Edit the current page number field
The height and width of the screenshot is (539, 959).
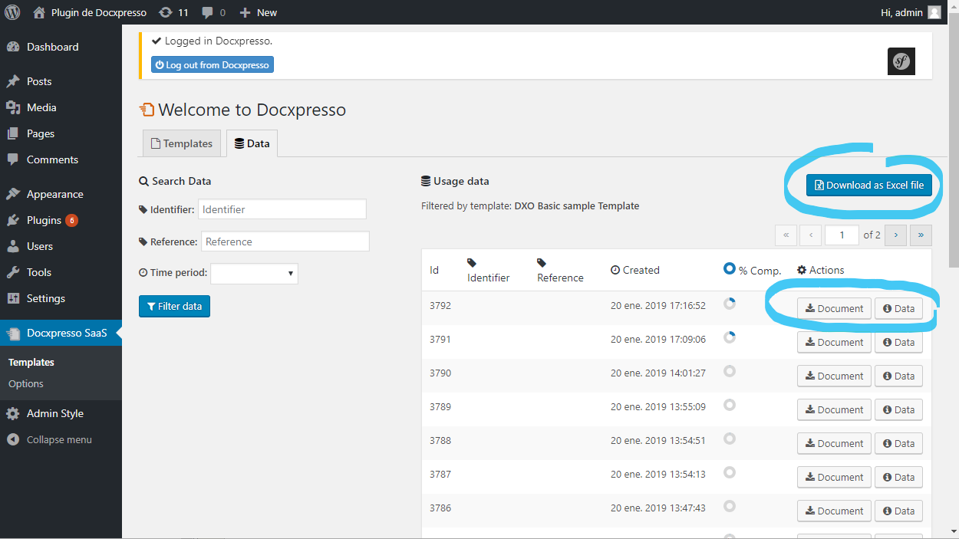pyautogui.click(x=842, y=235)
